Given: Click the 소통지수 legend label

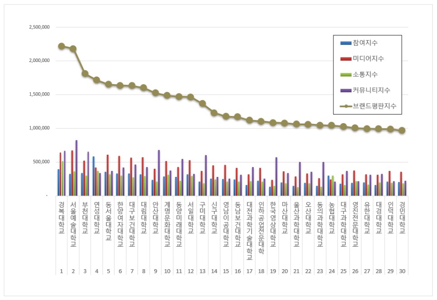Looking at the screenshot, I should 365,75.
